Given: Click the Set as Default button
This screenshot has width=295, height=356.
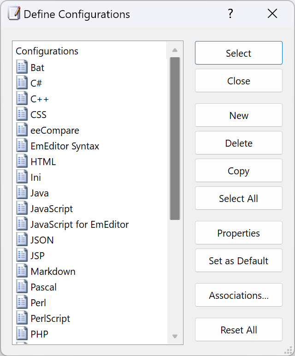Looking at the screenshot, I should coord(239,261).
